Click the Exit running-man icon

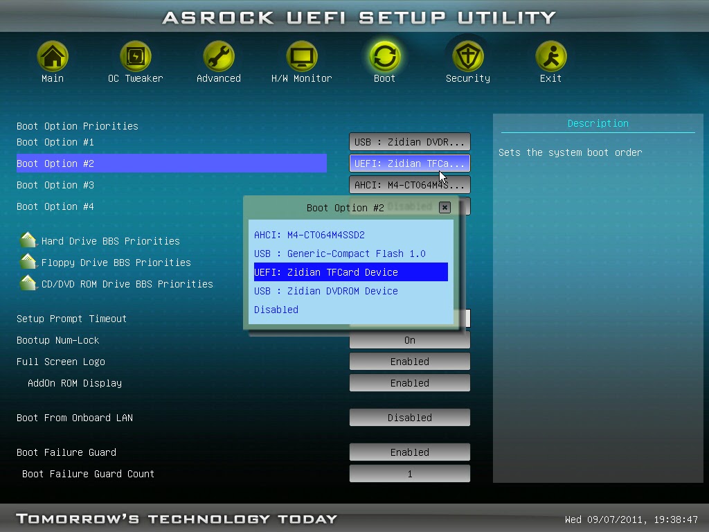click(x=550, y=56)
